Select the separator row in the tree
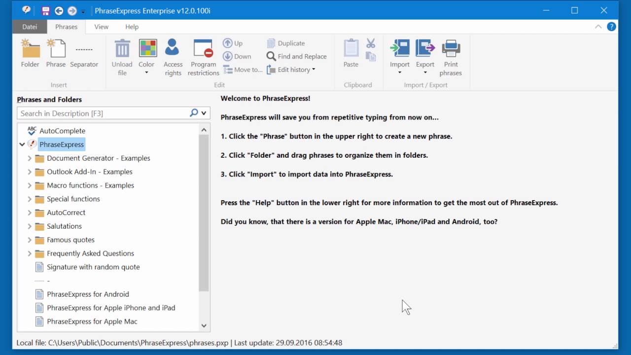631x355 pixels. click(x=42, y=281)
